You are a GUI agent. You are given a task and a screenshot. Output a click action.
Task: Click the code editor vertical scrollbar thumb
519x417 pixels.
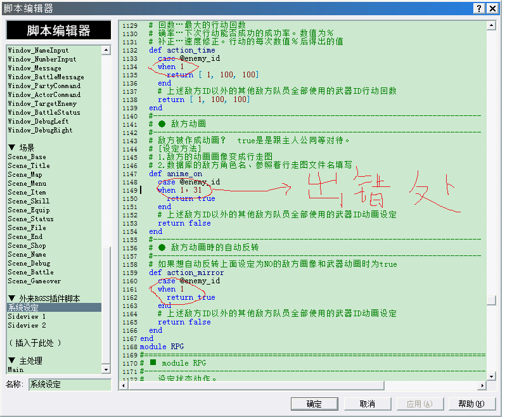(x=491, y=300)
